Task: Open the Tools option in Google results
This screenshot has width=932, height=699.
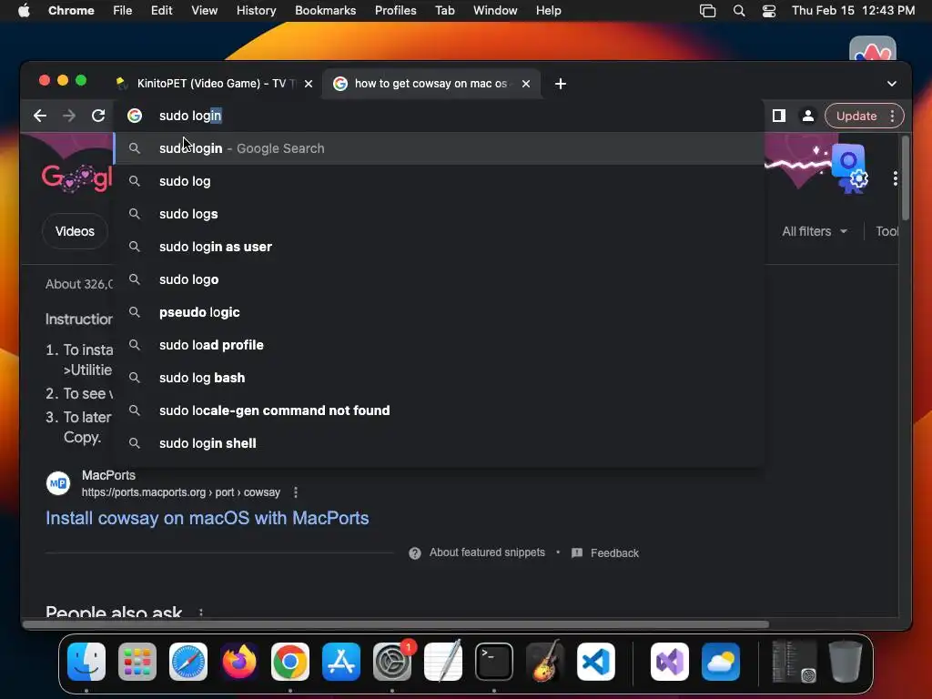Action: coord(886,231)
